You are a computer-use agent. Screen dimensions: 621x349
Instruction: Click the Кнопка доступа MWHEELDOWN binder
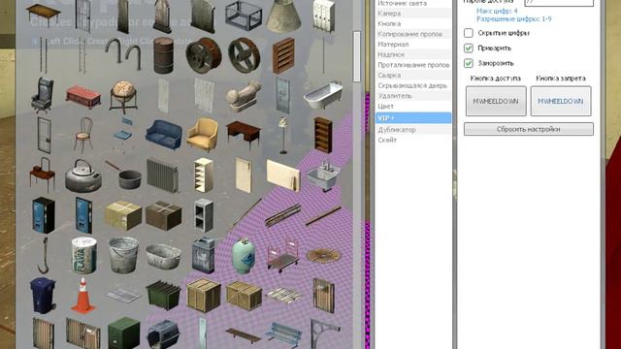coord(496,101)
